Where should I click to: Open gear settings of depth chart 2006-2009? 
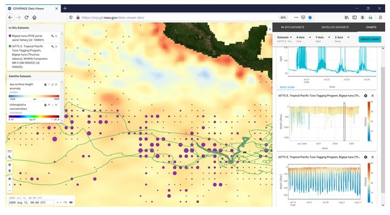[365, 96]
